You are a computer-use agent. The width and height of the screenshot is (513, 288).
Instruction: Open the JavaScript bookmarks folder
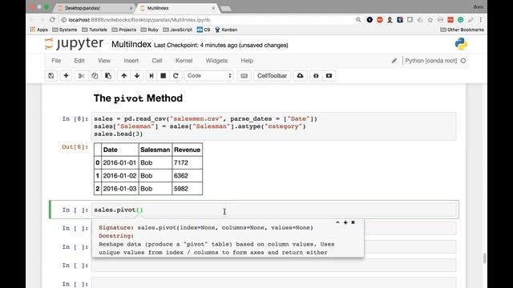pos(178,30)
